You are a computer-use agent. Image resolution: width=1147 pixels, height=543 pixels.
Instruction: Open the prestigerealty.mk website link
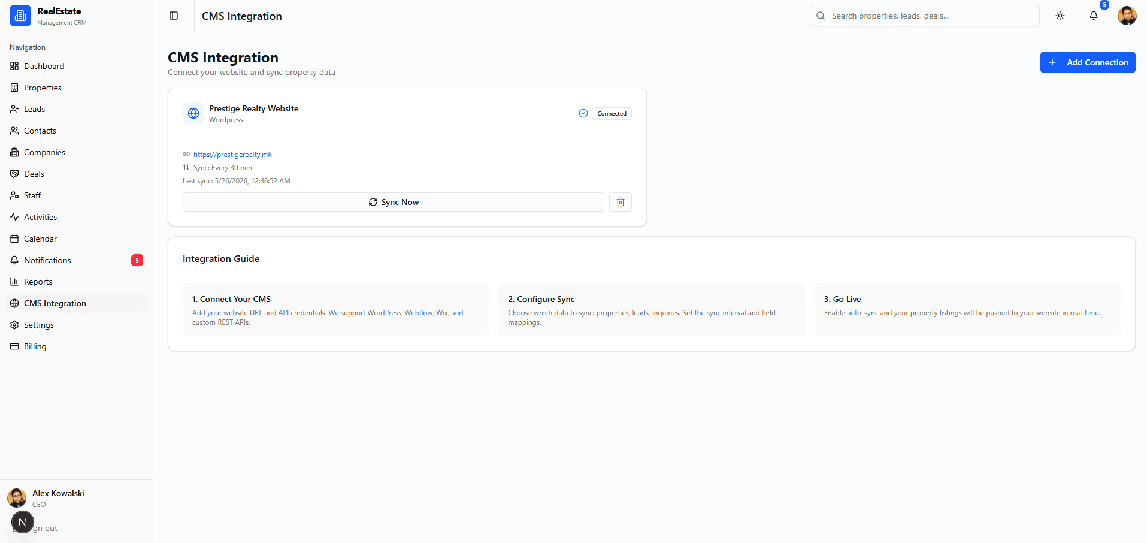point(232,155)
